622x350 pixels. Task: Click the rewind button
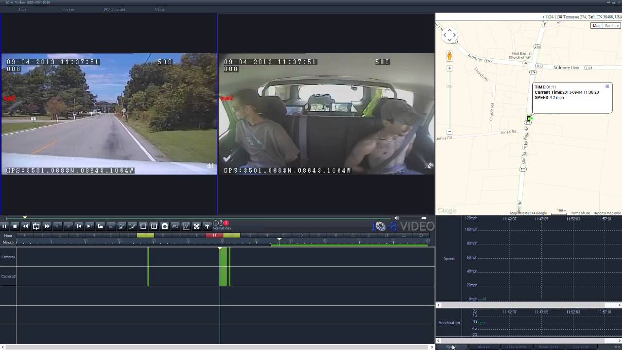click(26, 226)
